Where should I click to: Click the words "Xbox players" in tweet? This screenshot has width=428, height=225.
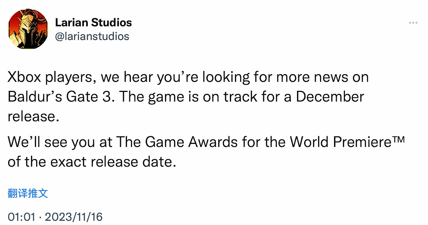tap(50, 77)
